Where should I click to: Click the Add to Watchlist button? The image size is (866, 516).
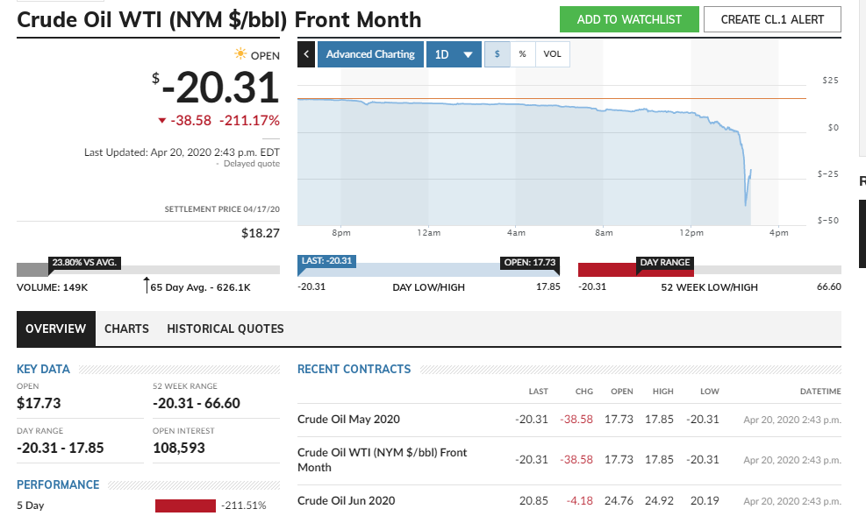click(x=629, y=19)
